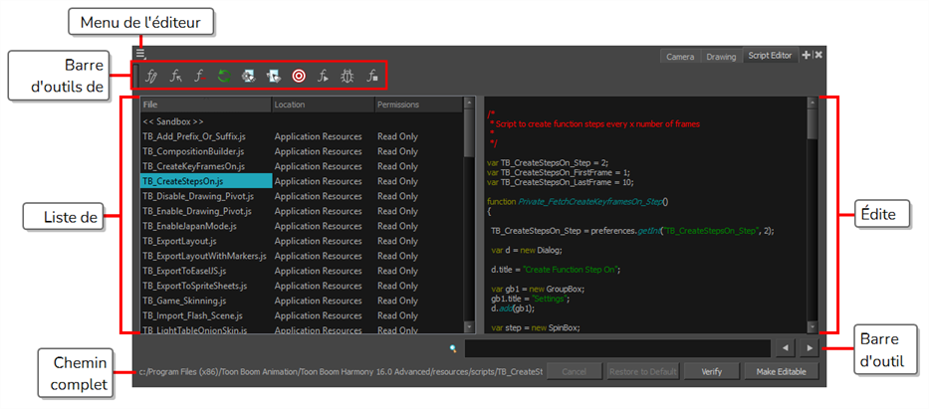Go to next search result arrow
The height and width of the screenshot is (409, 929).
(810, 348)
